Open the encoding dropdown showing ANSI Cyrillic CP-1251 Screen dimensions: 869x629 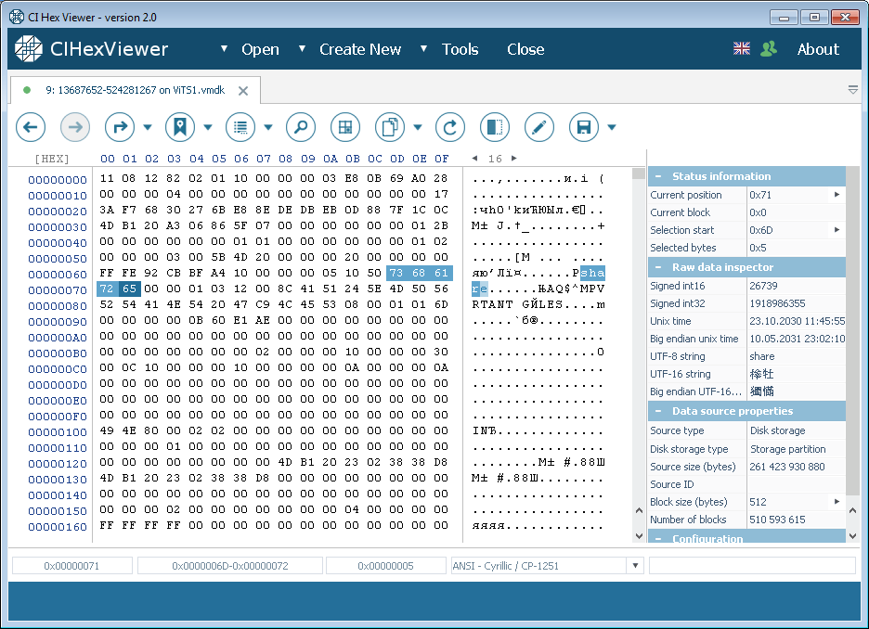tap(635, 566)
